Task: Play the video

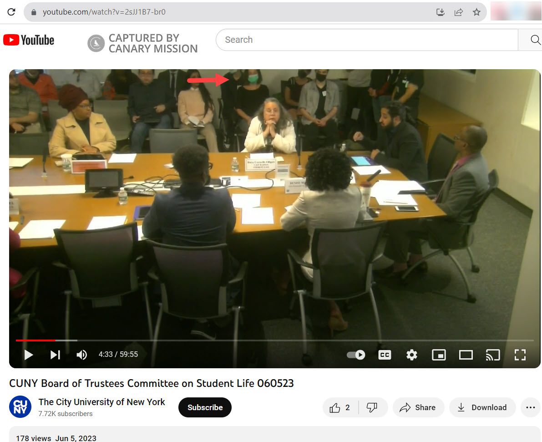Action: click(x=29, y=355)
